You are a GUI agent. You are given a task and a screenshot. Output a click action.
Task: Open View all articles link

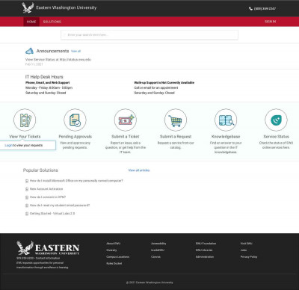139,170
